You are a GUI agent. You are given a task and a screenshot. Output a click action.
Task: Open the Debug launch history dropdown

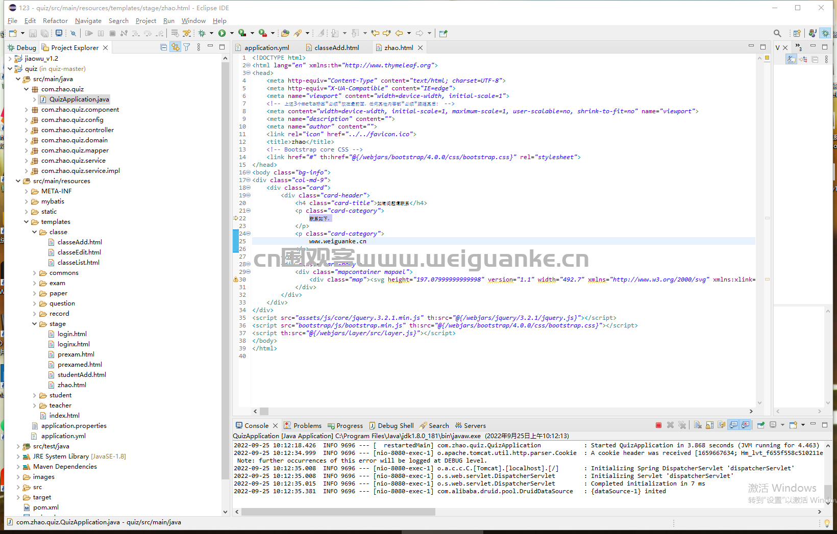click(211, 33)
